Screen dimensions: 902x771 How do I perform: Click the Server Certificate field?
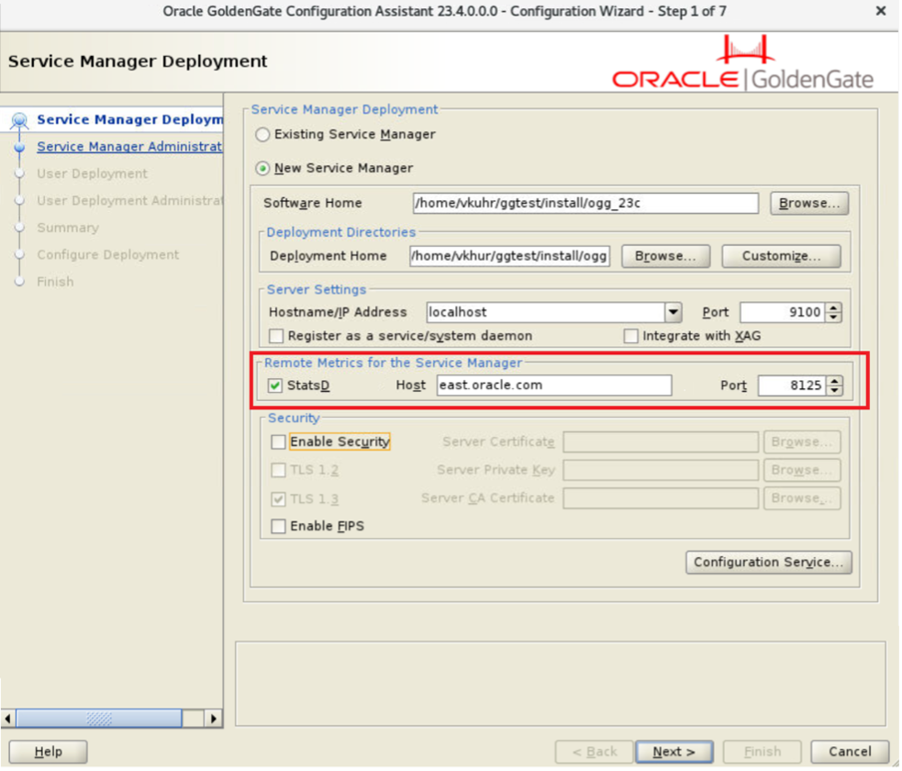pyautogui.click(x=661, y=442)
